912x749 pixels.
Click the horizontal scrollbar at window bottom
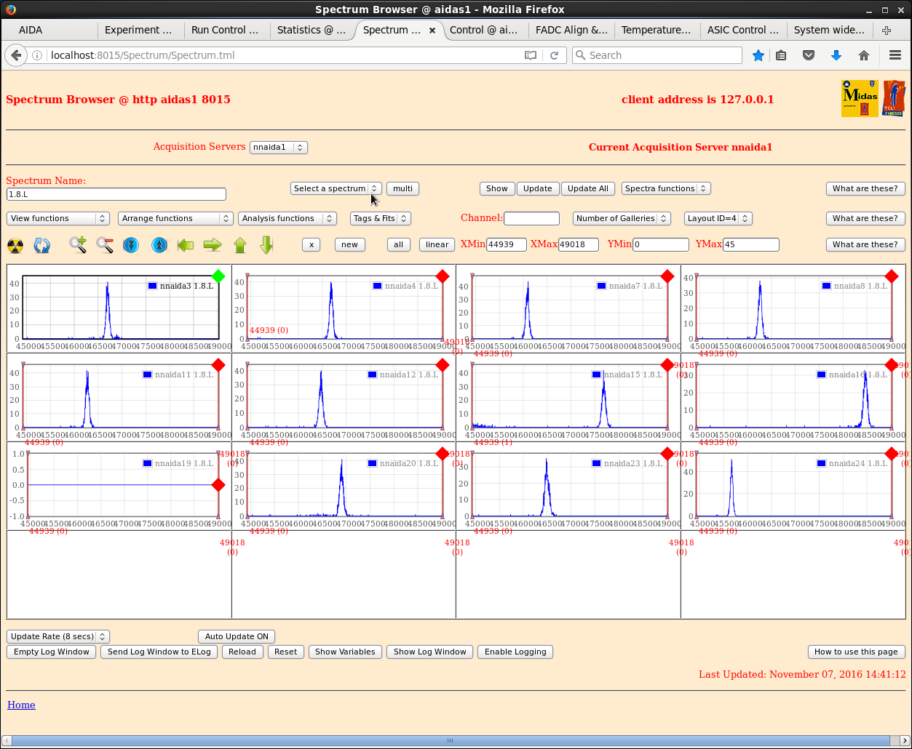[x=450, y=741]
